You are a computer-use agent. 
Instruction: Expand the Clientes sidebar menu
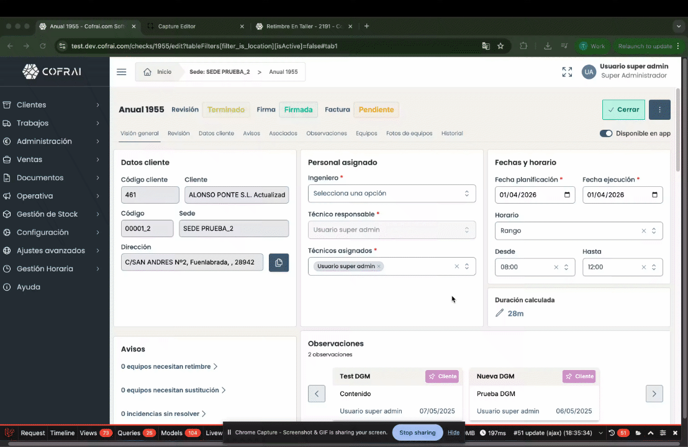pos(51,105)
